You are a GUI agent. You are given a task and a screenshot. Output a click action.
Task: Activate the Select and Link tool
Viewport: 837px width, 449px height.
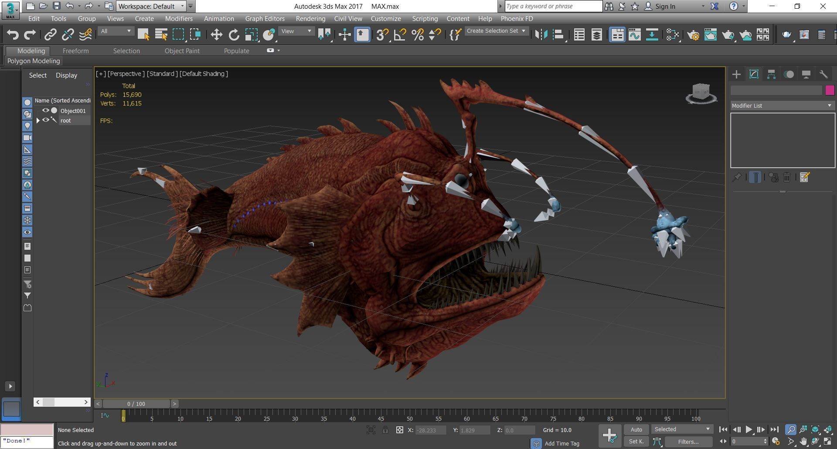[x=51, y=35]
